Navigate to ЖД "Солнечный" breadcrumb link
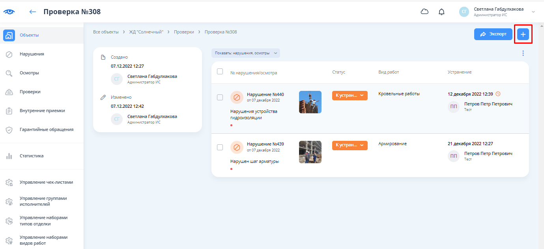The image size is (544, 249). tap(146, 32)
